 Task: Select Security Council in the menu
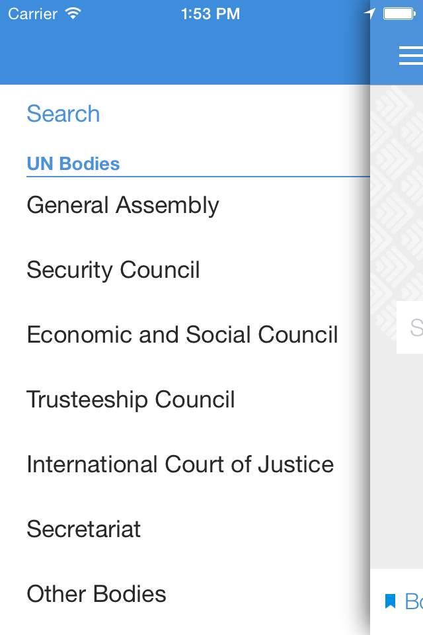113,270
